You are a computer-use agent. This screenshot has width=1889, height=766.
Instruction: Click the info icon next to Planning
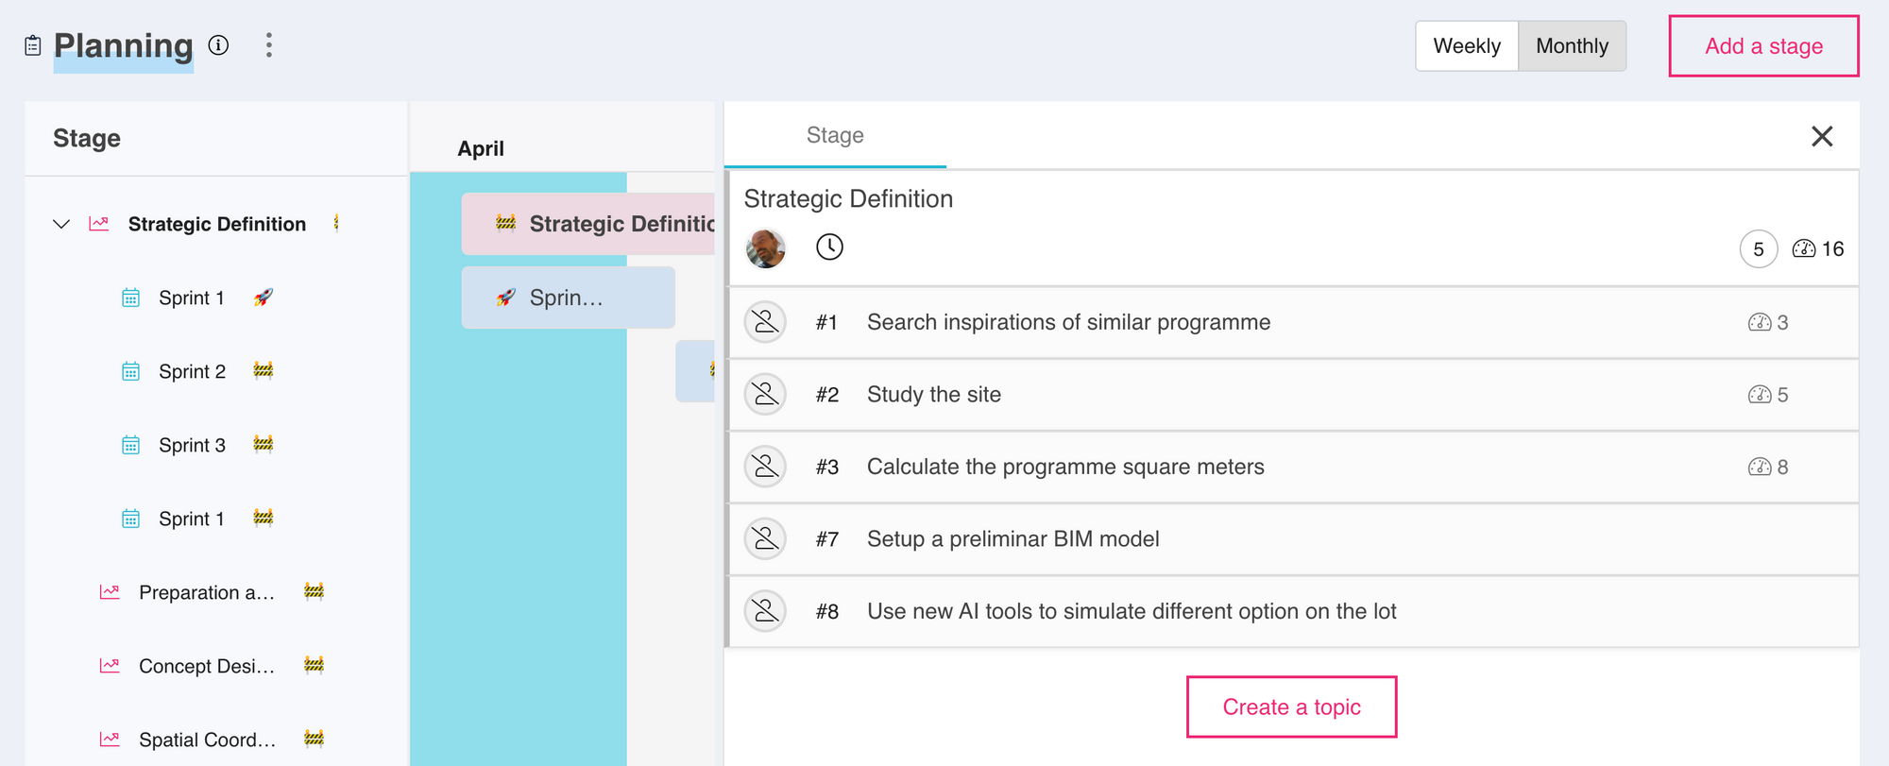[x=218, y=45]
